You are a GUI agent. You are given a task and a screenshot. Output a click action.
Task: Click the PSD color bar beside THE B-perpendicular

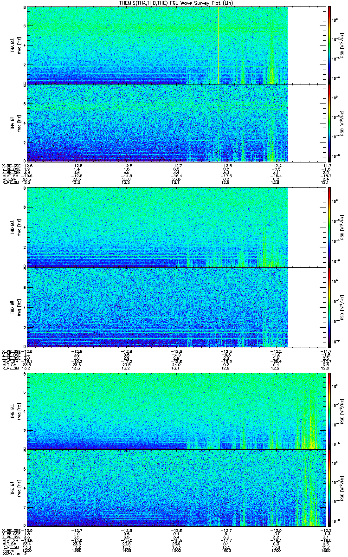329,411
